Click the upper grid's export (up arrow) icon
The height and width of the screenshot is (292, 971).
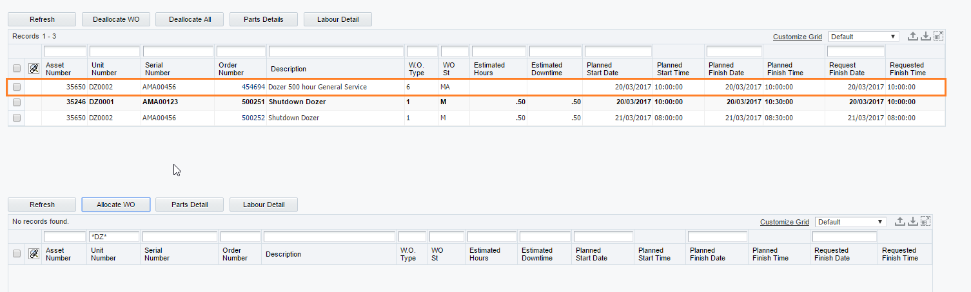coord(912,37)
